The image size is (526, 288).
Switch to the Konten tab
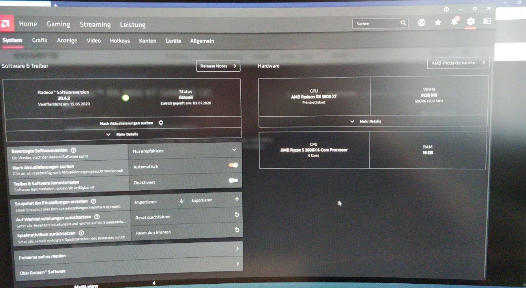(x=148, y=41)
